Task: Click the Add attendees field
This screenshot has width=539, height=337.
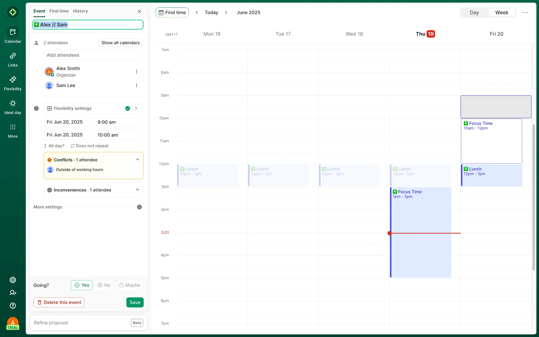Action: (x=93, y=55)
